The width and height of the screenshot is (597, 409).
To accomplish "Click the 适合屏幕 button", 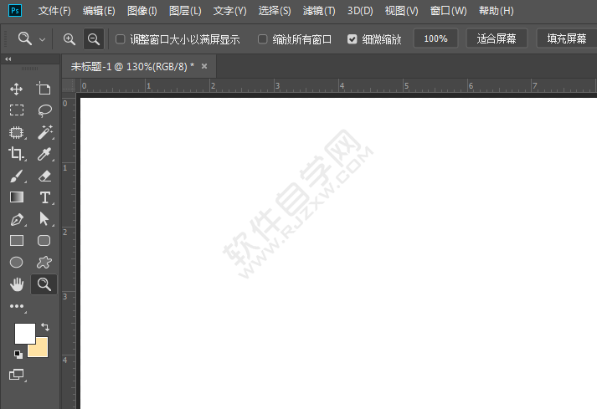I will pos(497,39).
